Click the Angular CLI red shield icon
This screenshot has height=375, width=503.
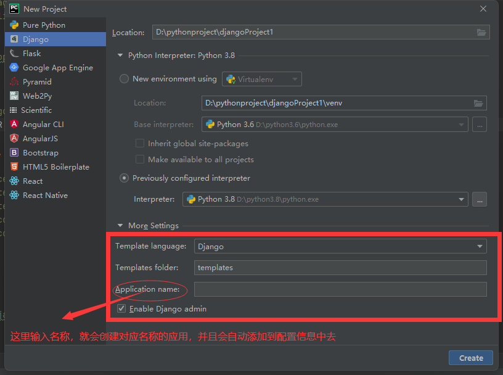click(x=14, y=124)
